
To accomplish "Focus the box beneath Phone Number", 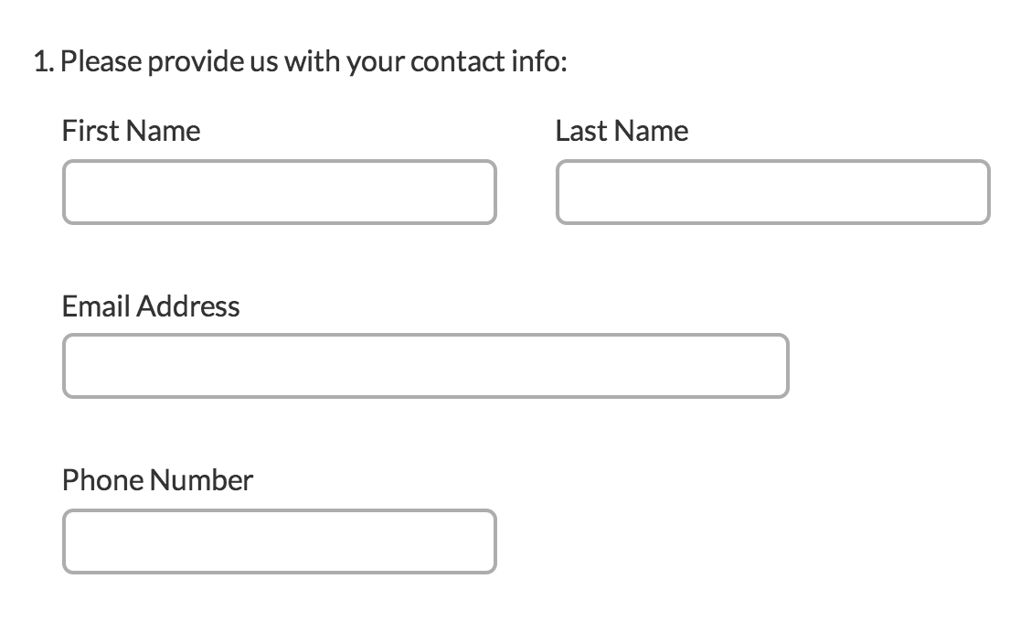I will pos(279,542).
